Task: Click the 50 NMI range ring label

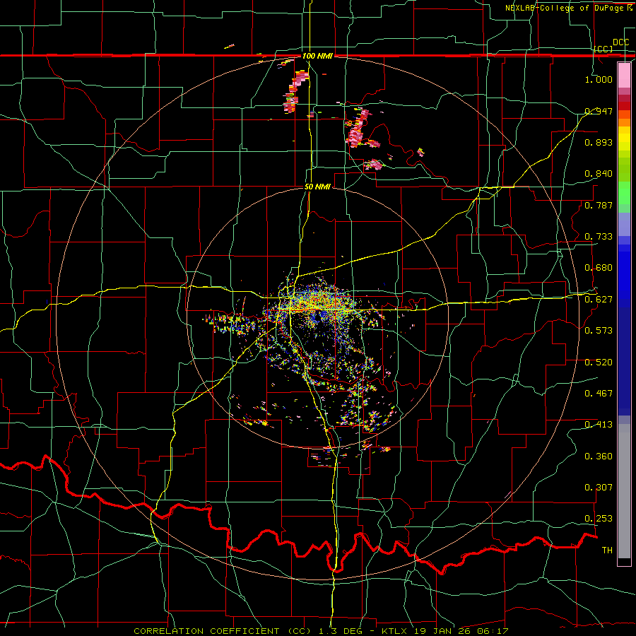Action: [317, 187]
